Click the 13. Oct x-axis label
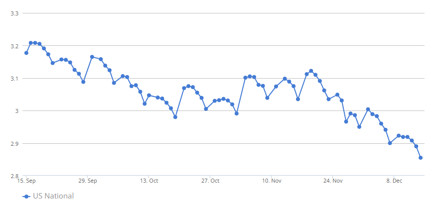 pyautogui.click(x=149, y=181)
